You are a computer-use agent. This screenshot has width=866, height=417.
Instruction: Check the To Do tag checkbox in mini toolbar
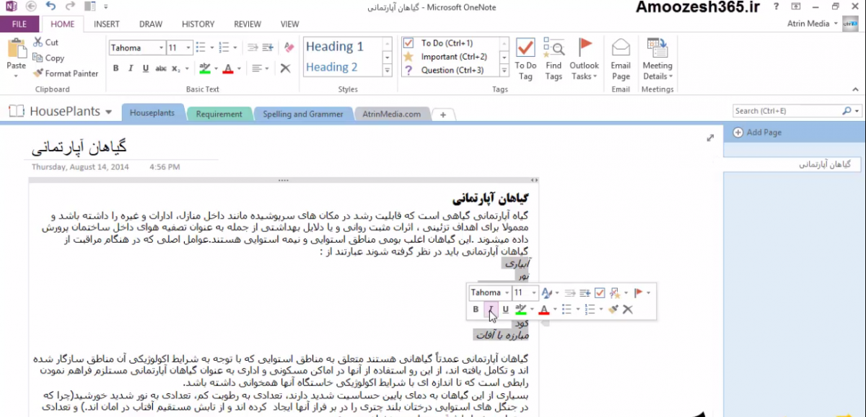point(599,292)
